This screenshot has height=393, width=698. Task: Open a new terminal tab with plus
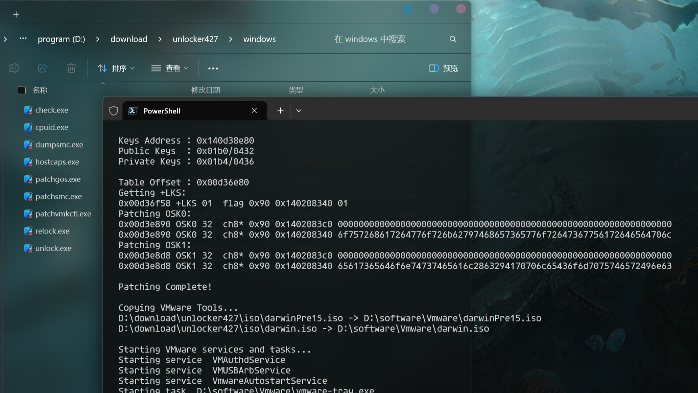[280, 111]
